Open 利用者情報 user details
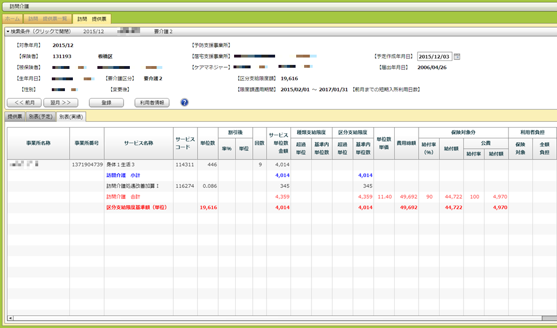Screen dimensions: 557x328 [x=153, y=102]
